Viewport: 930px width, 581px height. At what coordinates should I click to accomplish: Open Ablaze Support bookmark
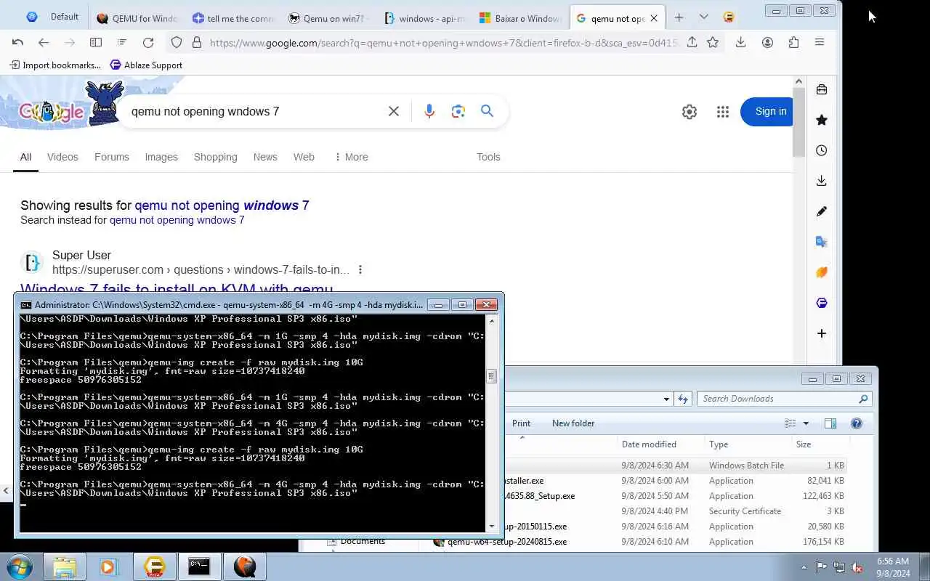coord(146,65)
